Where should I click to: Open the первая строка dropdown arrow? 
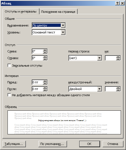[99, 58]
